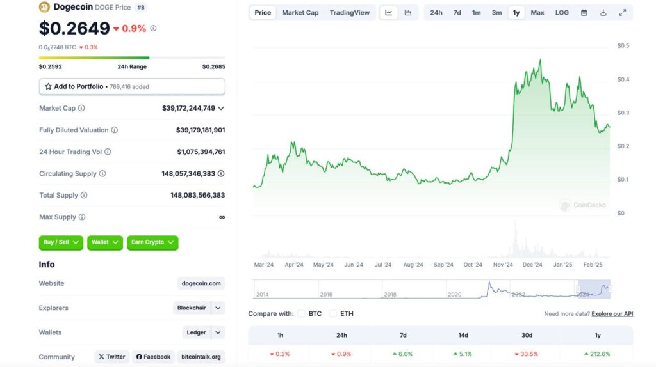The image size is (656, 367).
Task: Click the X Twitter community link
Action: pos(111,357)
